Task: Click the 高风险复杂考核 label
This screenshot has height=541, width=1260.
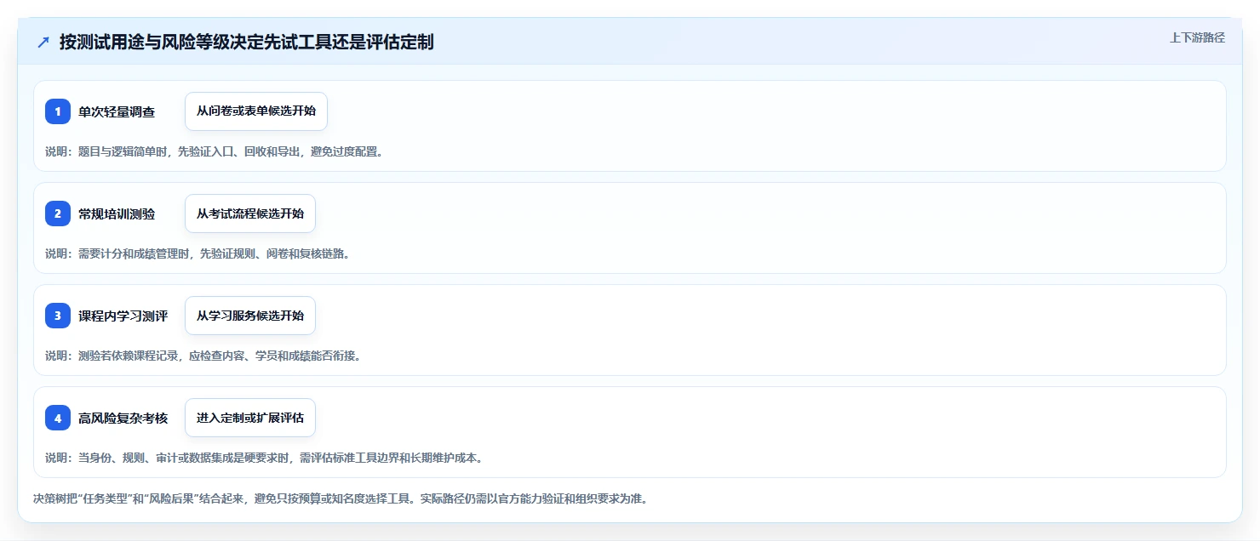Action: pos(123,418)
